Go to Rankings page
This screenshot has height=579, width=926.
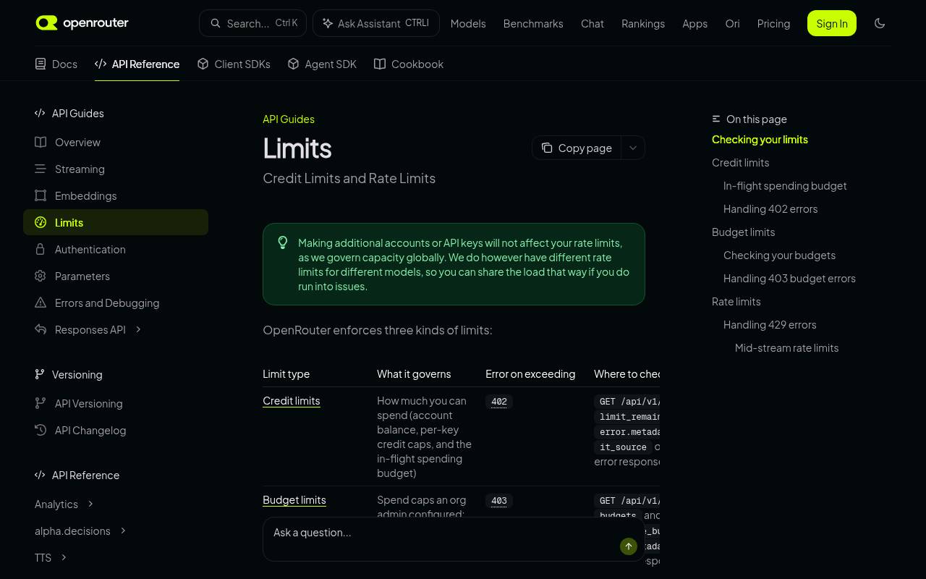coord(643,23)
